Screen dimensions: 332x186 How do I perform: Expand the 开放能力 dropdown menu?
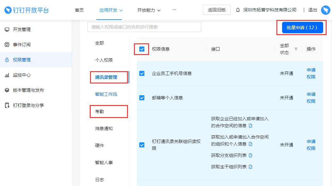coord(149,10)
